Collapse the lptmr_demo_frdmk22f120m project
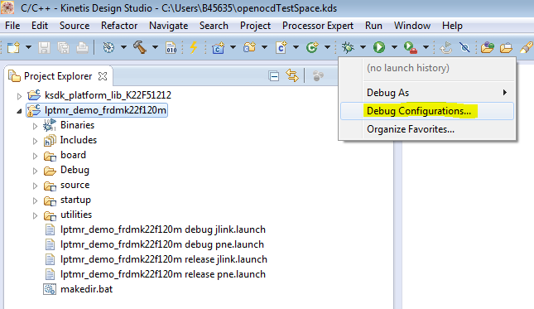This screenshot has width=534, height=309. coord(19,111)
